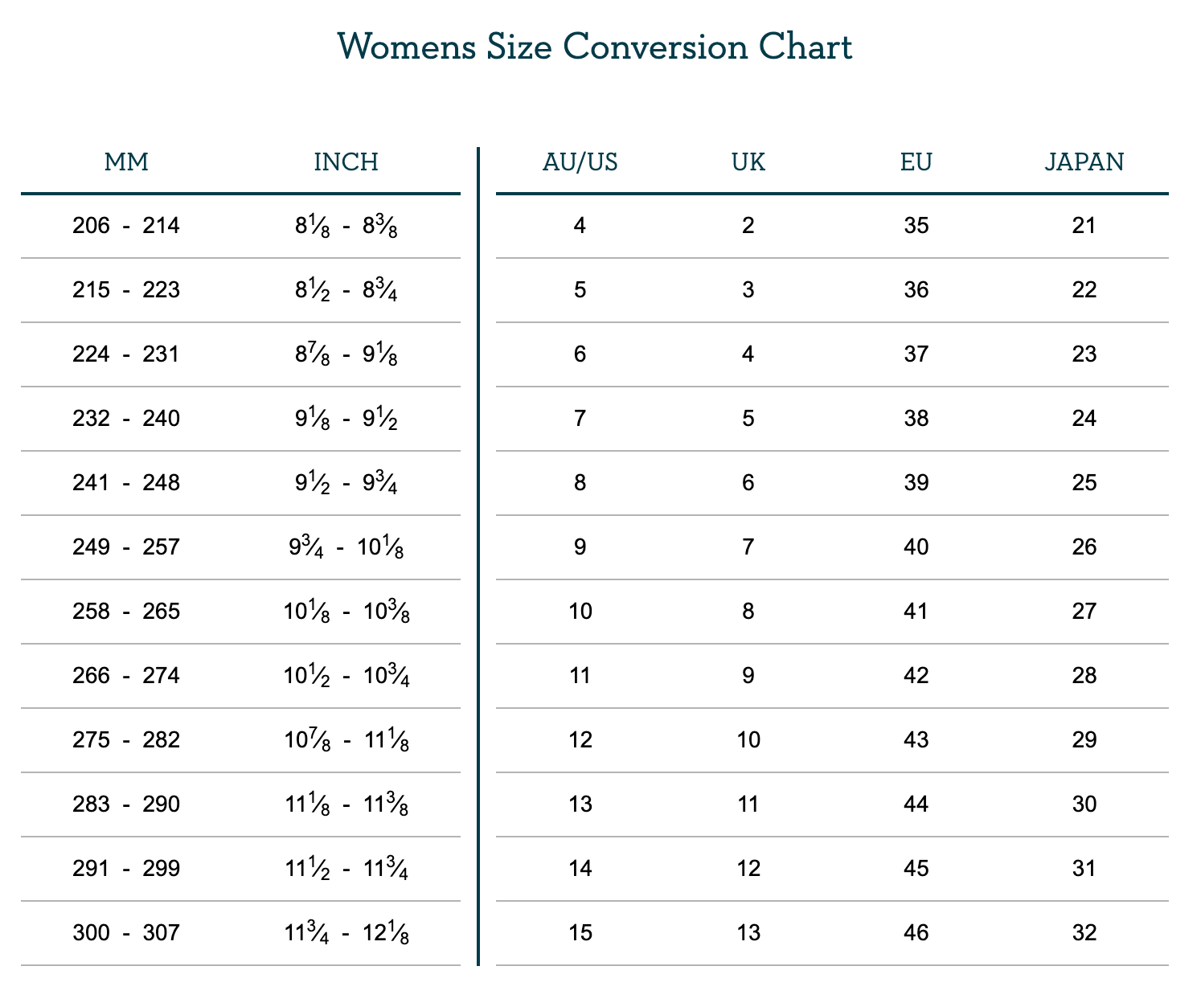Click the EU size 46 cell
1201x1003 pixels.
[916, 933]
